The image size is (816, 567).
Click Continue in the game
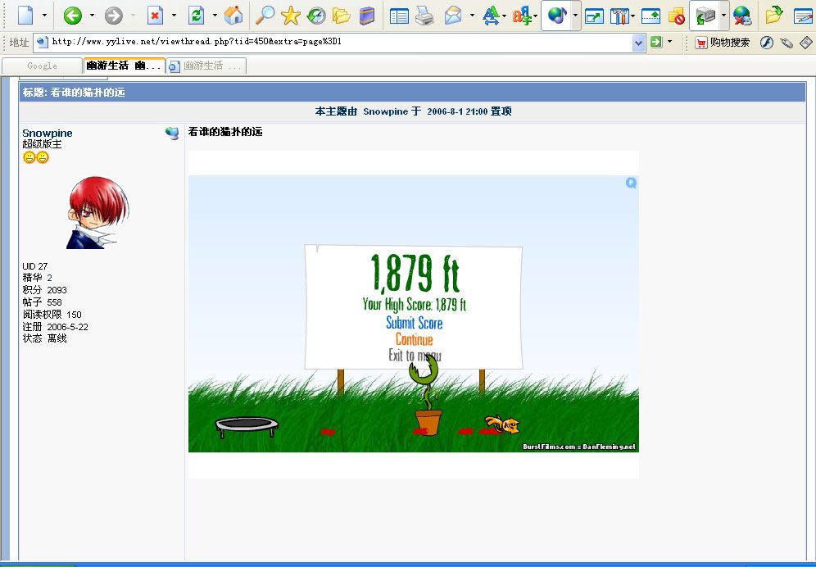[415, 339]
